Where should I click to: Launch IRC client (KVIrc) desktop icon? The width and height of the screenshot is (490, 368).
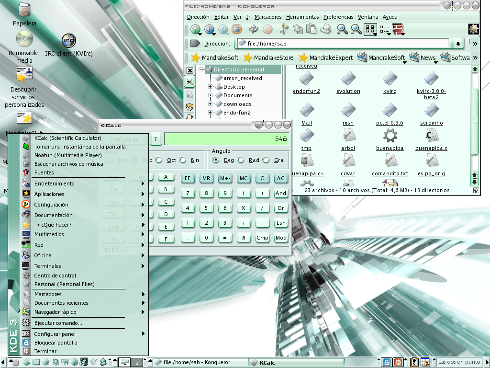[69, 46]
